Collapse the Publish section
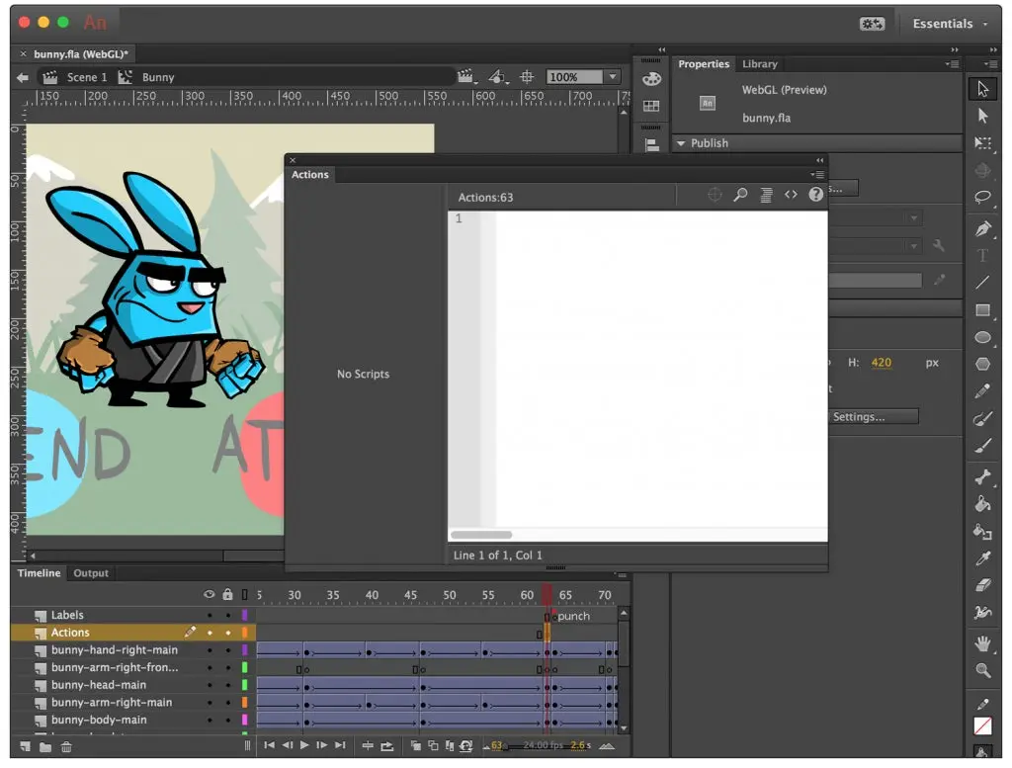1012x768 pixels. (x=682, y=142)
